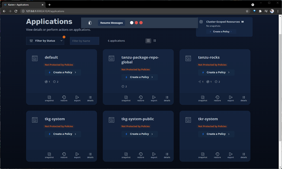Export the tkr-system application

coord(230,155)
